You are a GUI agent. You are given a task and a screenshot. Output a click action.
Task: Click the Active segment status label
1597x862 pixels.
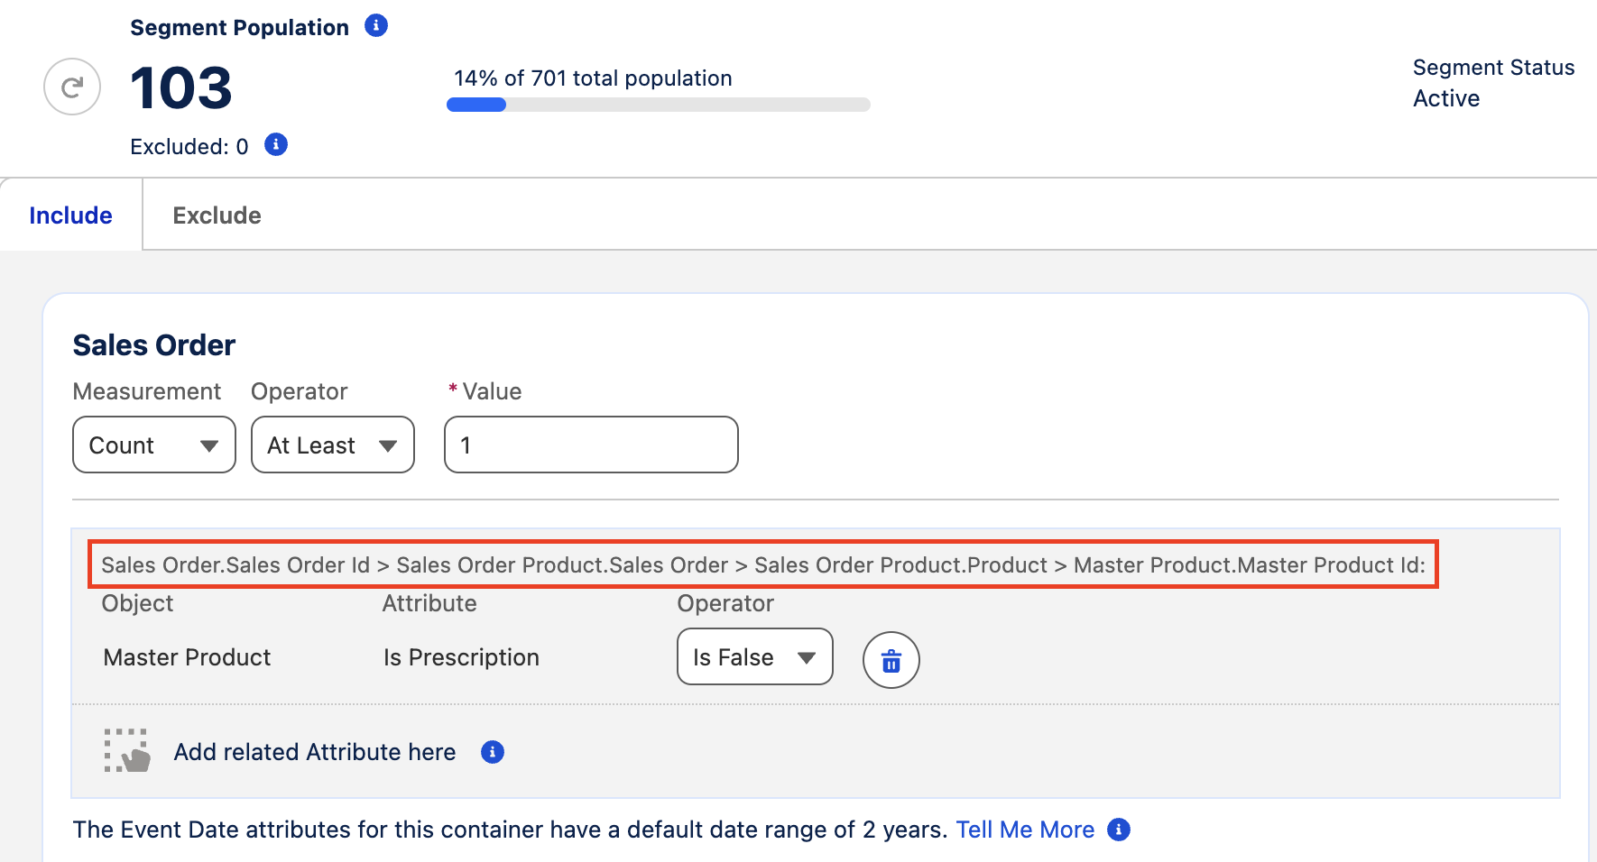tap(1445, 98)
